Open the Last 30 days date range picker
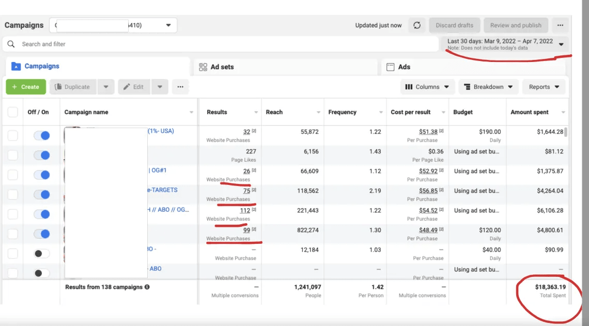The image size is (589, 326). (505, 44)
